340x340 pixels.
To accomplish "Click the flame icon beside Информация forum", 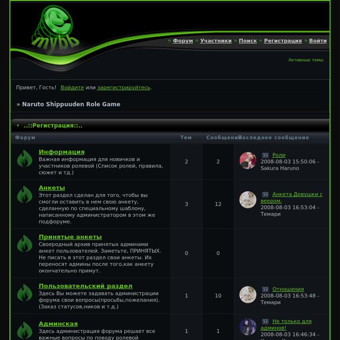I will [25, 159].
